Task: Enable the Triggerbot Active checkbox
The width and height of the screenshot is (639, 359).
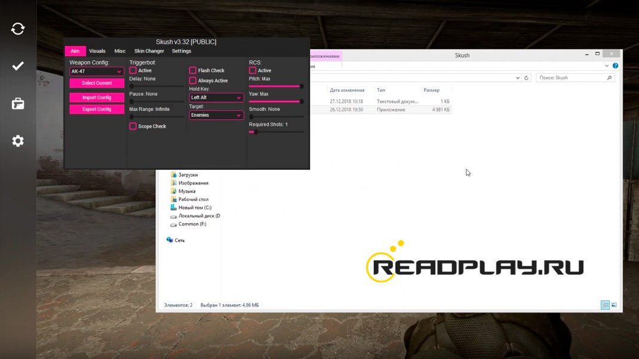Action: pyautogui.click(x=133, y=70)
